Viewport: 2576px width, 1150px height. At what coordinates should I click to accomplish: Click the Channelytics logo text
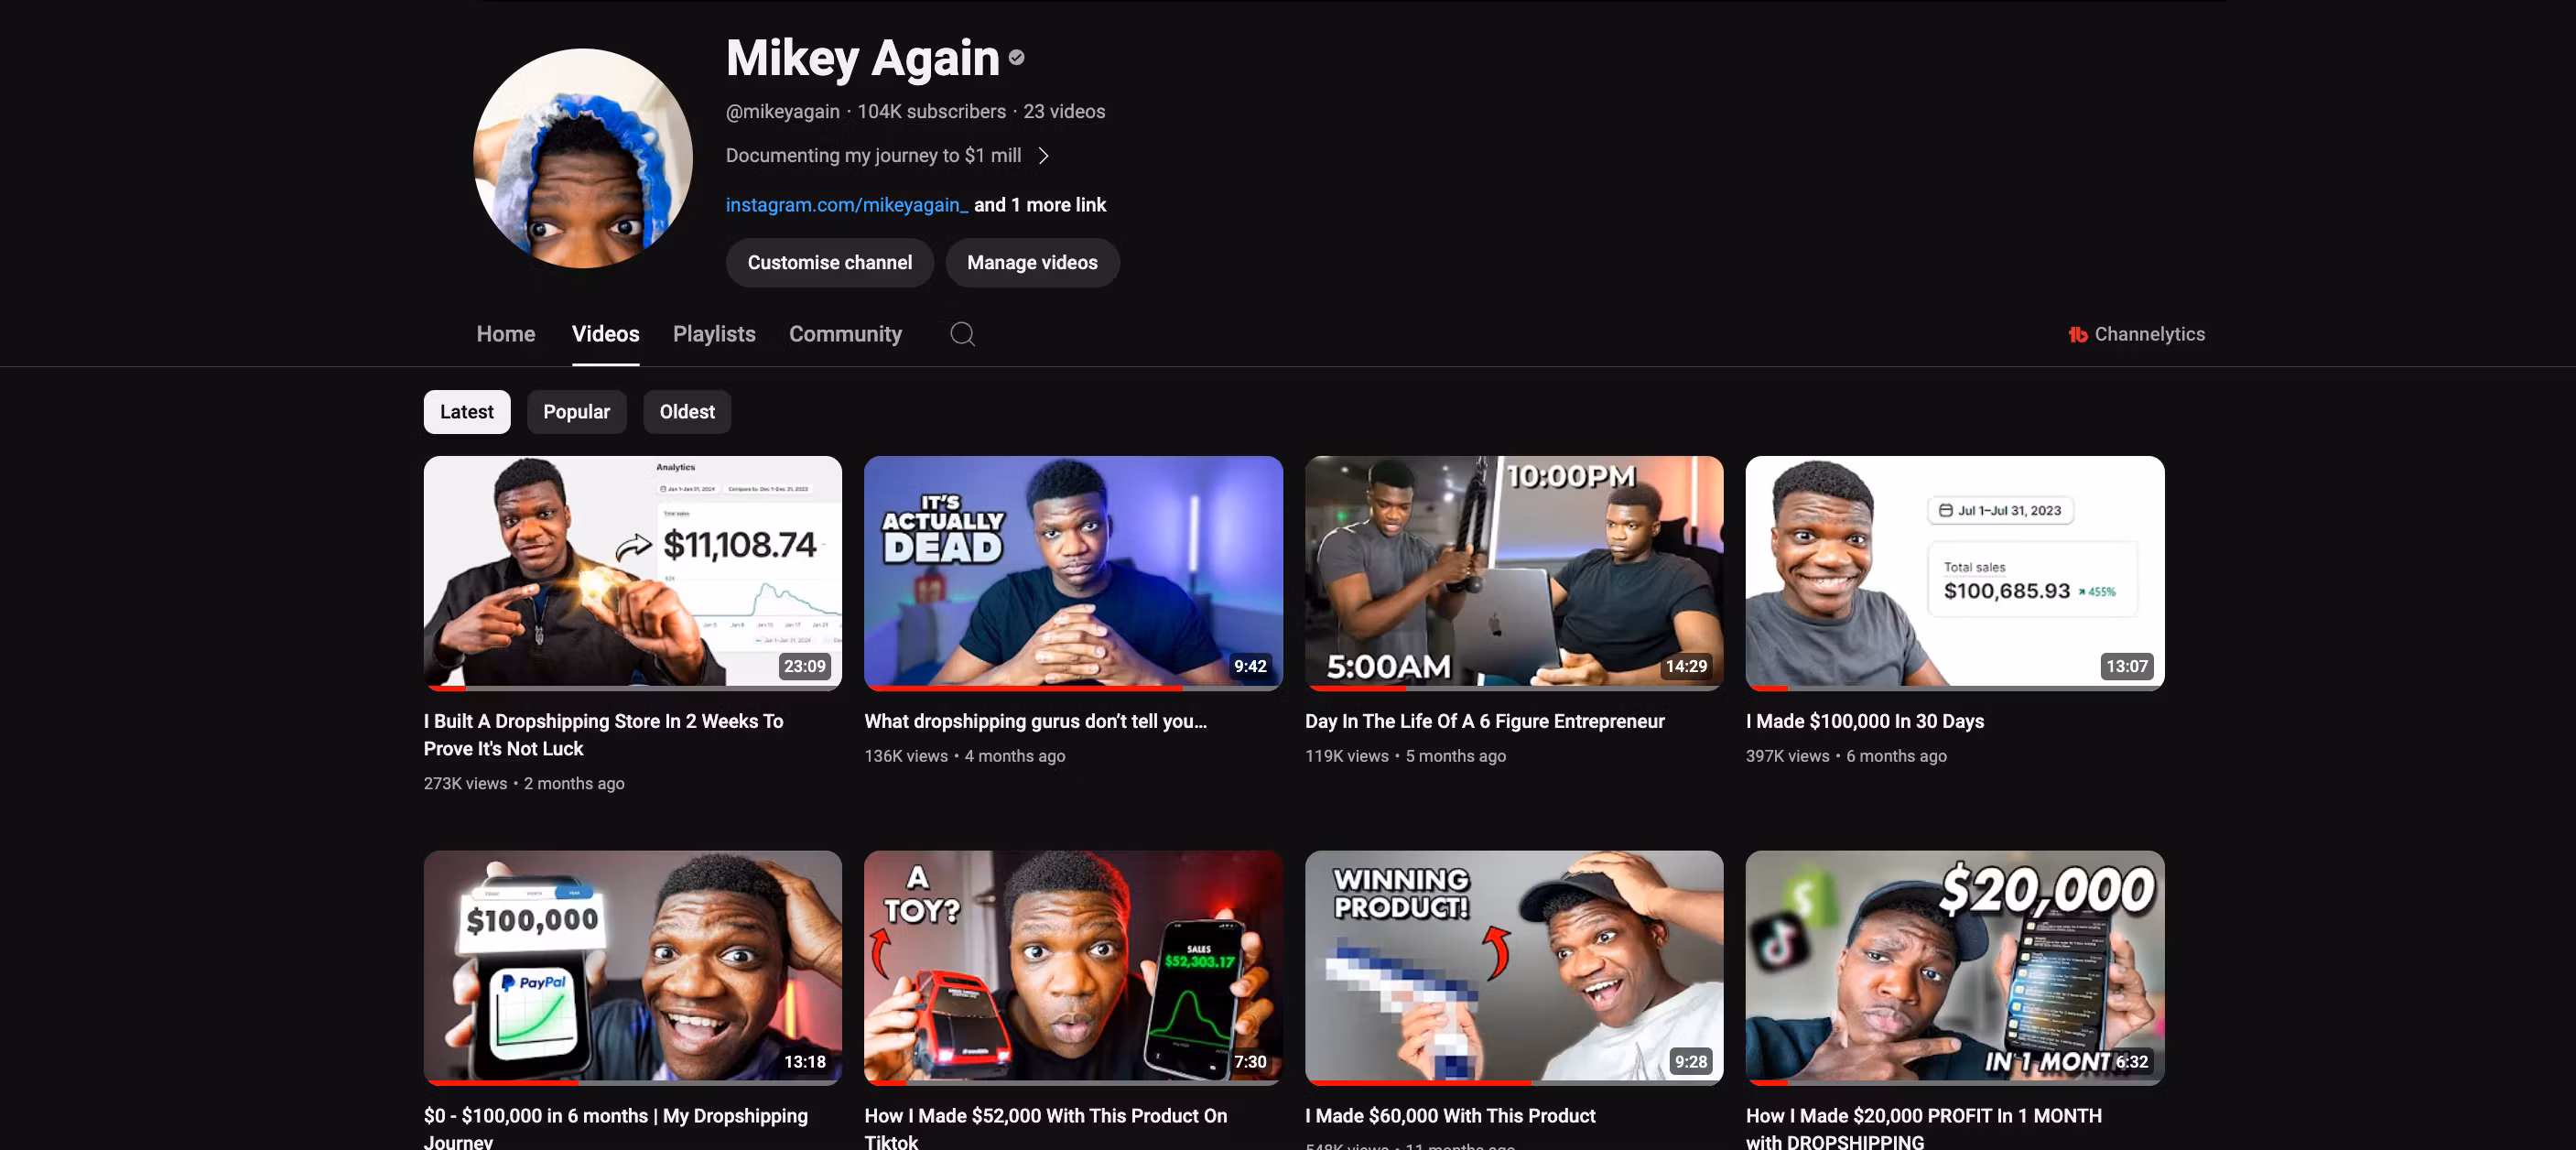click(x=2149, y=334)
